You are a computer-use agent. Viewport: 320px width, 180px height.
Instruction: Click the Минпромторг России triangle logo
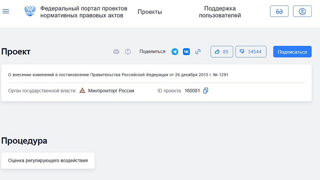82,90
